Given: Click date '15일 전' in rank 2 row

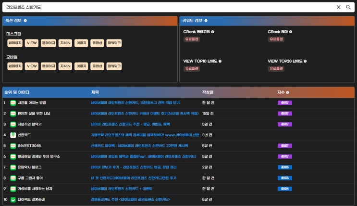Looking at the screenshot, I should coord(208,114).
